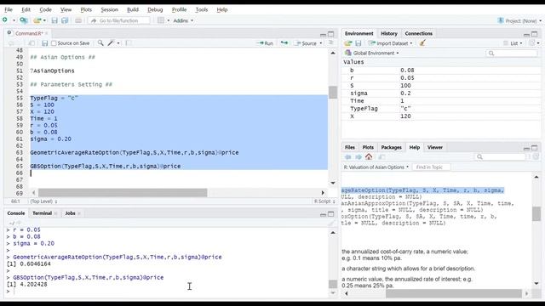Click the Help show in new window icon
This screenshot has width=545, height=306.
coord(381,156)
